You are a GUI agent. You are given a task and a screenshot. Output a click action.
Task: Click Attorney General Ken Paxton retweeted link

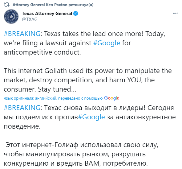(x=53, y=5)
